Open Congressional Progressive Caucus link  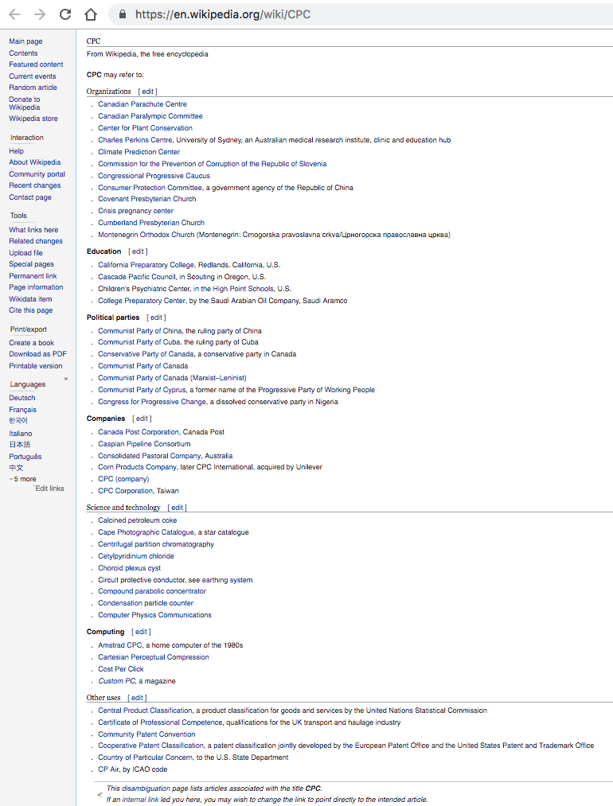154,175
